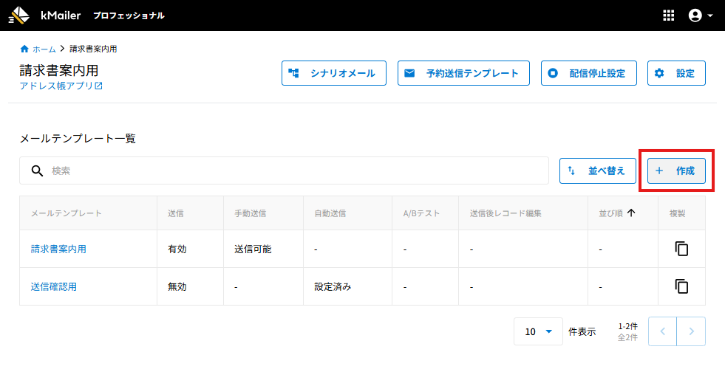Open 予約送信テンプレート page
This screenshot has width=725, height=386.
(x=463, y=73)
